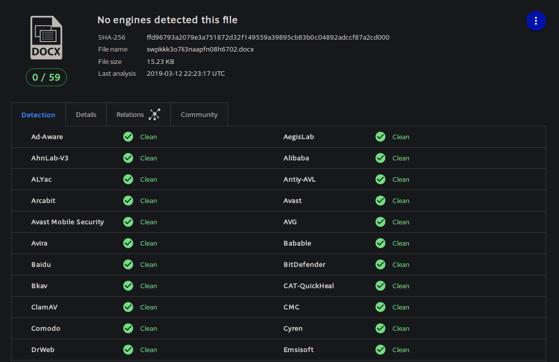
Task: Click the green check icon for AVG
Action: click(x=381, y=222)
